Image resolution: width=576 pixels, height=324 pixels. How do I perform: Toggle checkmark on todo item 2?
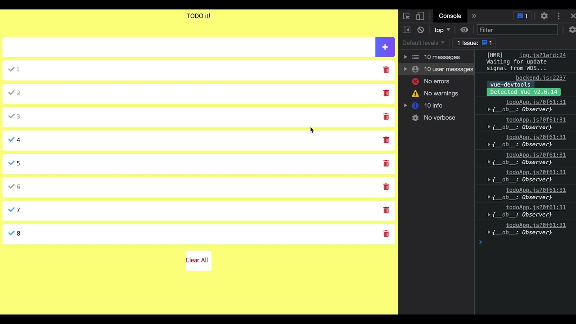[12, 93]
